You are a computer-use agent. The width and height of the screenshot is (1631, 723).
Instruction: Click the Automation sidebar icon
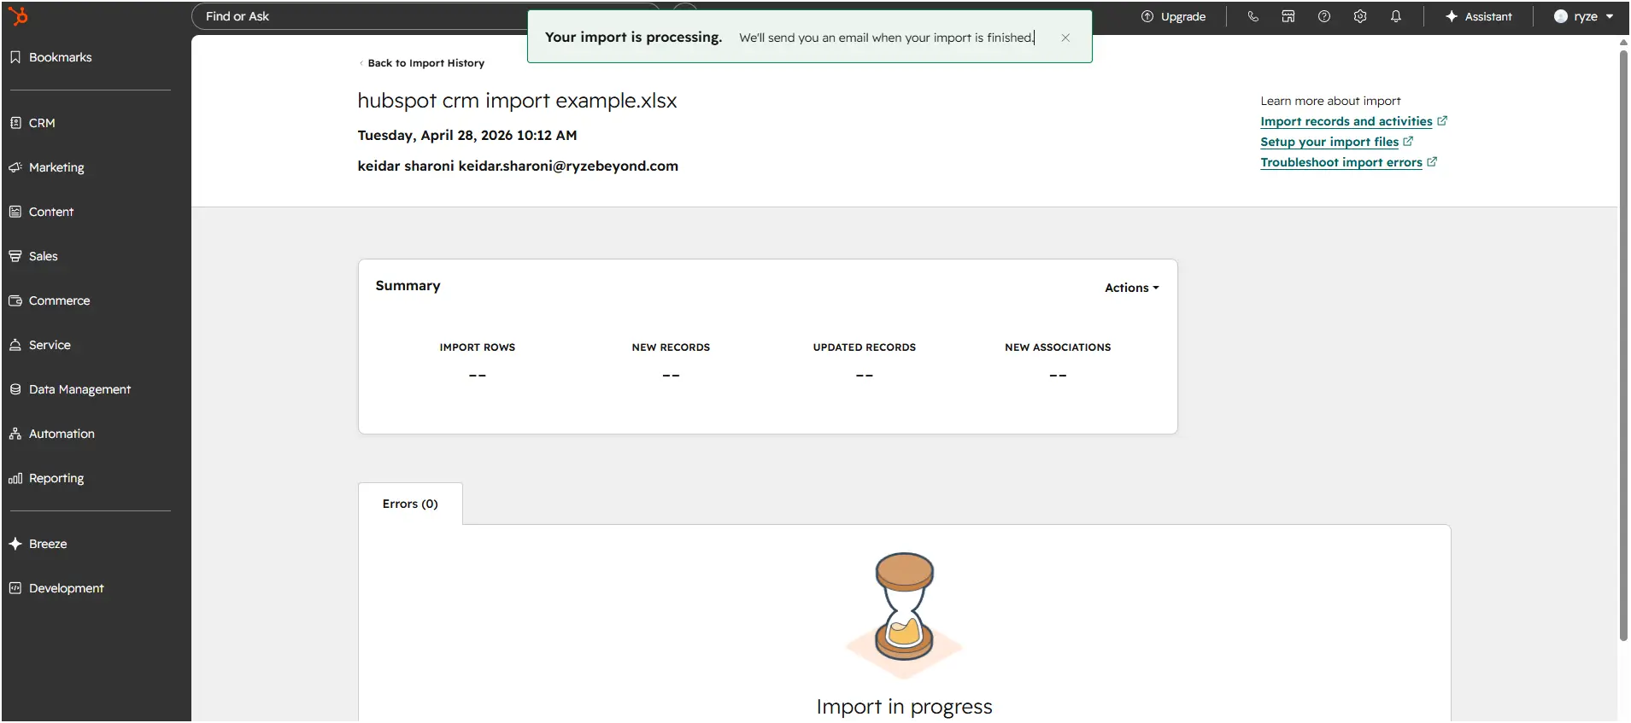click(15, 434)
